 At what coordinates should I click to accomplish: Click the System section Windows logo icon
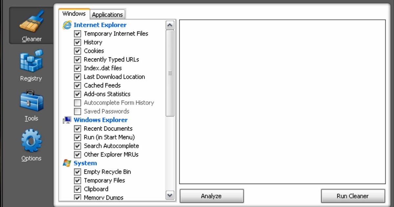coord(67,163)
